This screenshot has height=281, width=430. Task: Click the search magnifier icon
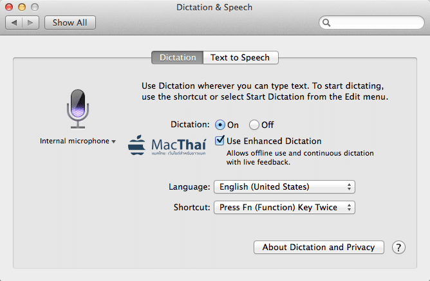(326, 23)
